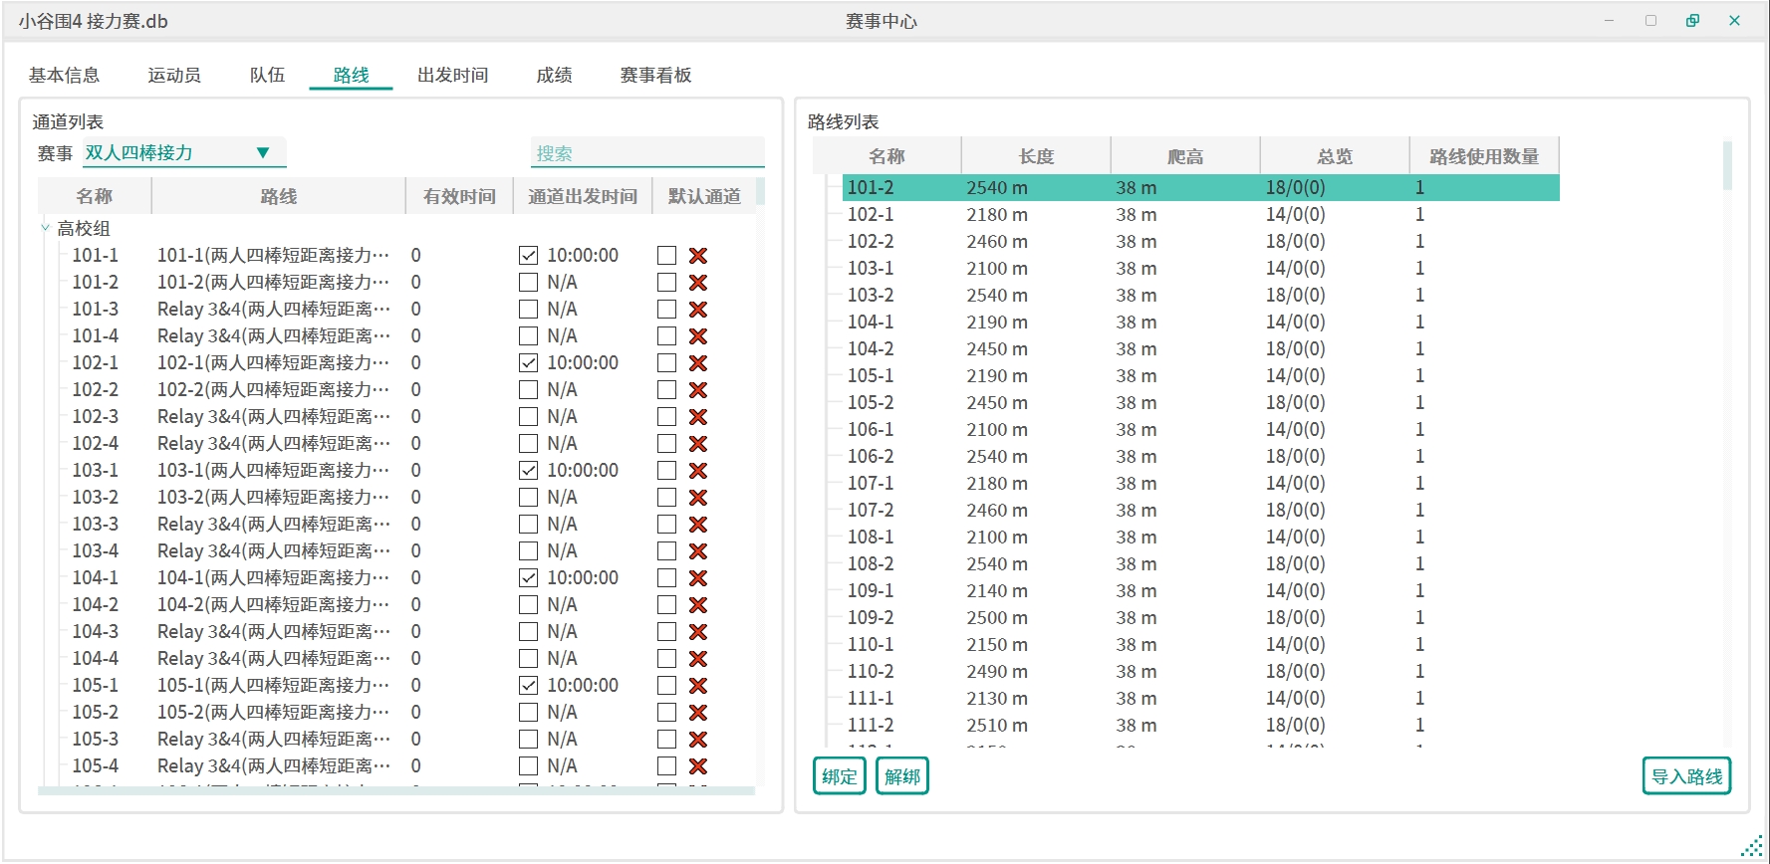This screenshot has width=1770, height=864.
Task: Open the 赛事看板 tab
Action: click(655, 76)
